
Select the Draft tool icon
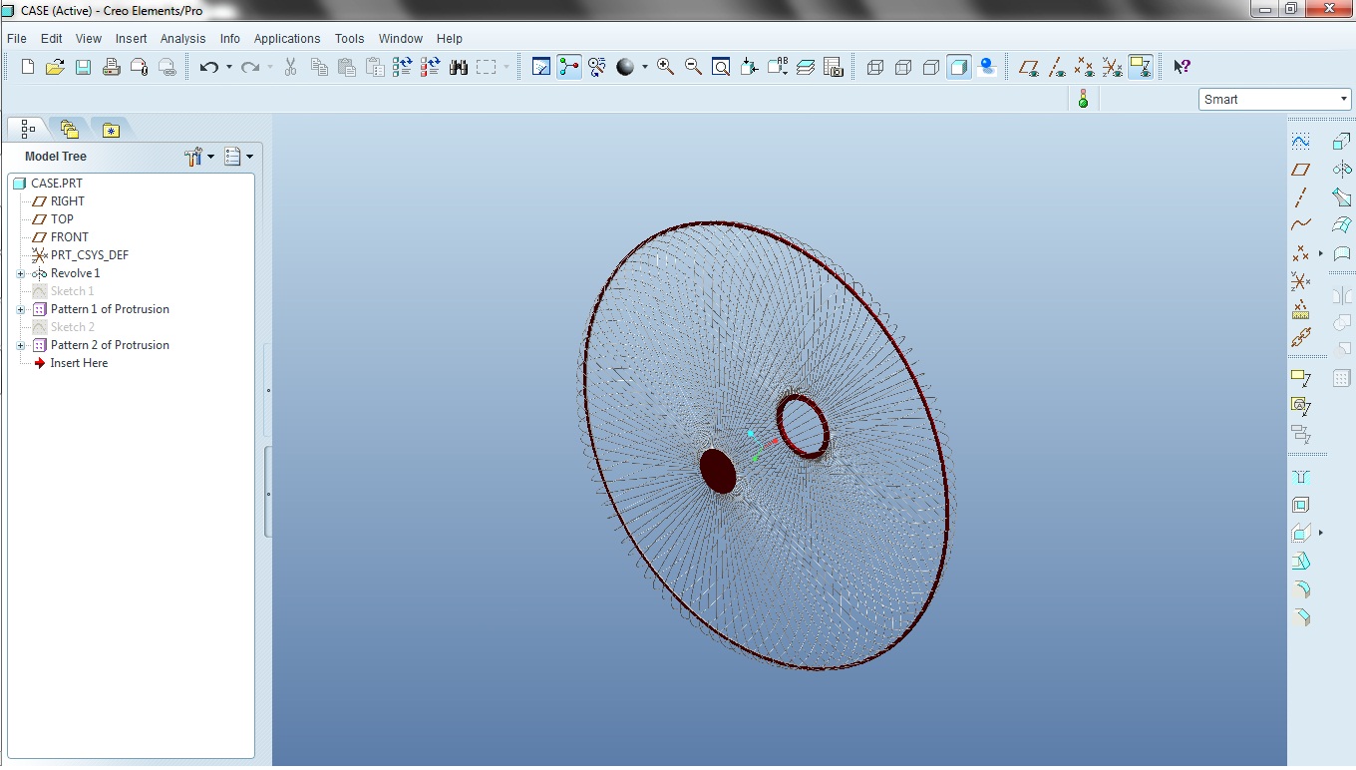1300,562
